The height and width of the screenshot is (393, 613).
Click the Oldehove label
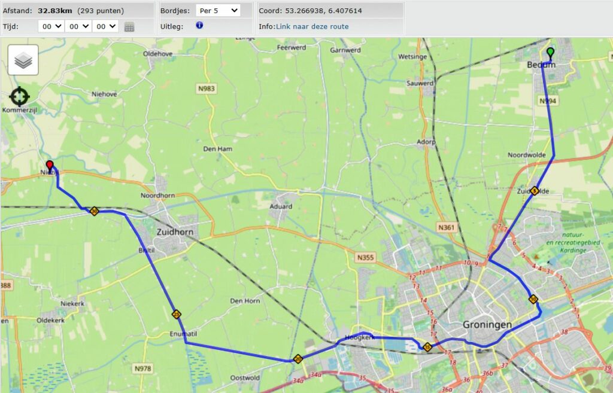click(x=157, y=54)
